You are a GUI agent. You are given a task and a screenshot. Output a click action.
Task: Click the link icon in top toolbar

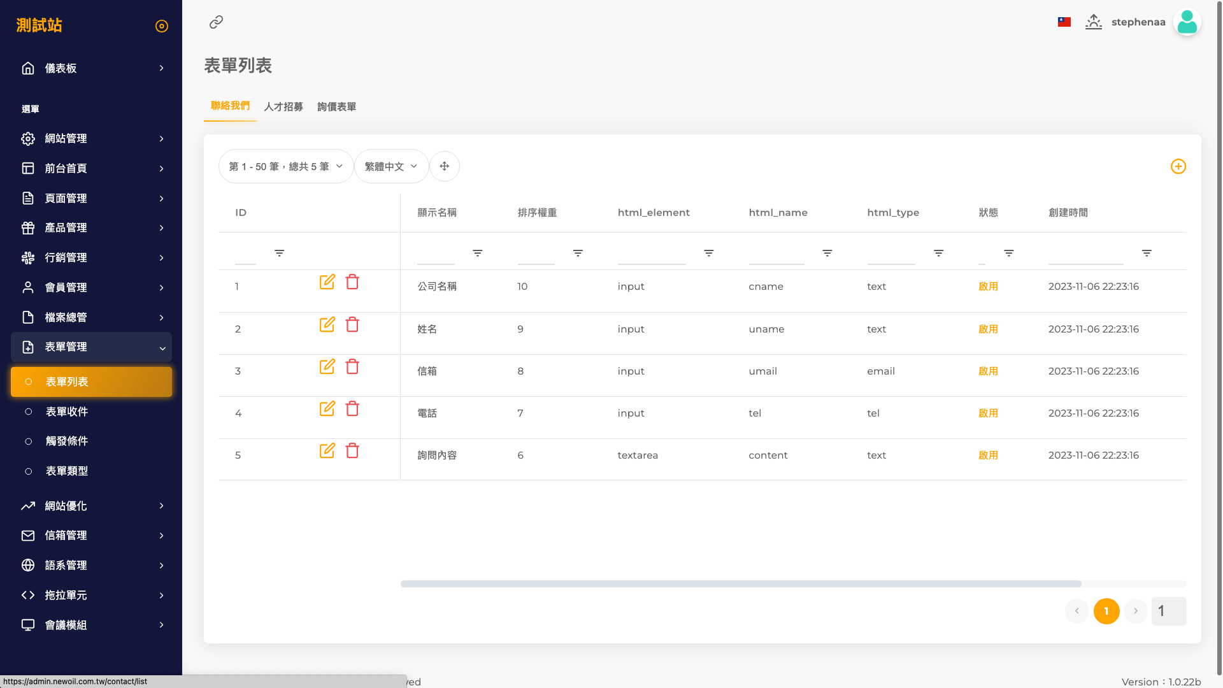coord(215,22)
